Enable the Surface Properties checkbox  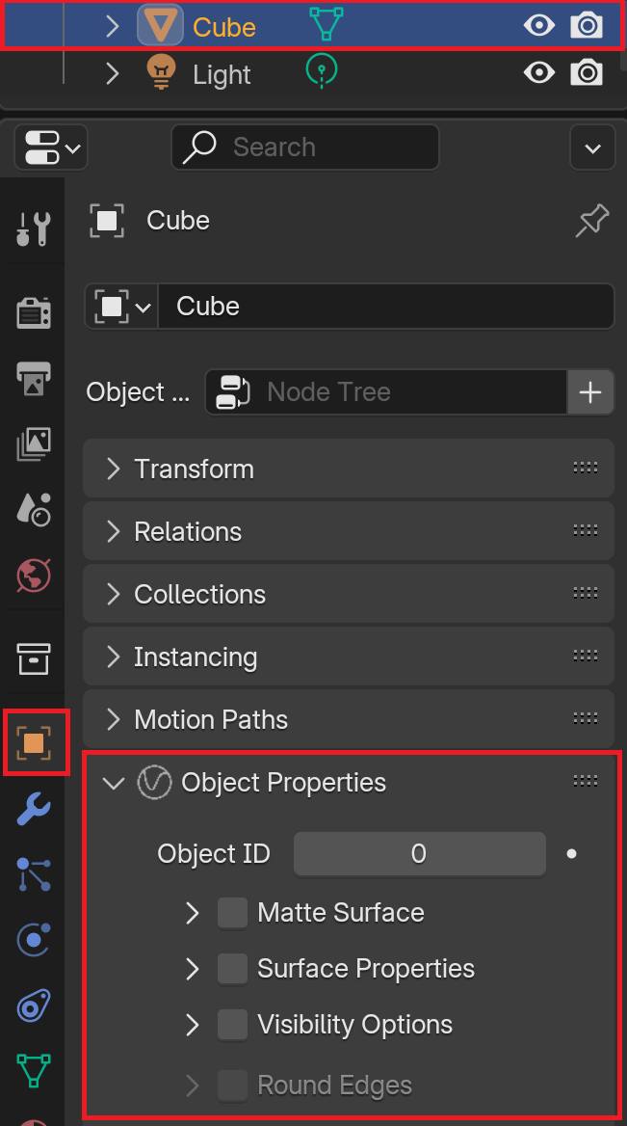[232, 969]
